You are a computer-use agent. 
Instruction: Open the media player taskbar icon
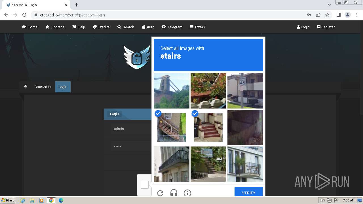[x=42, y=200]
